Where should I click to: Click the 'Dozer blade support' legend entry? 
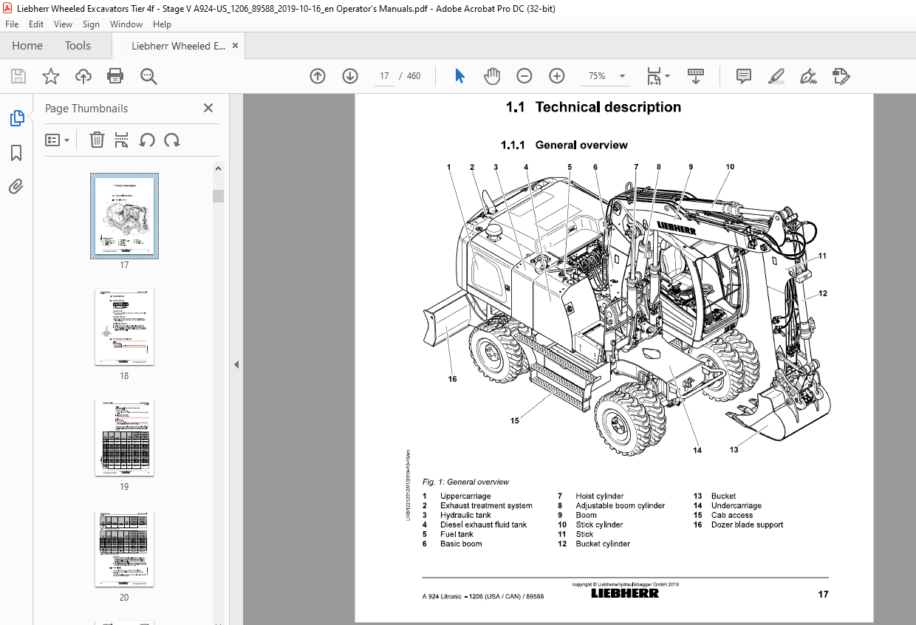(747, 525)
